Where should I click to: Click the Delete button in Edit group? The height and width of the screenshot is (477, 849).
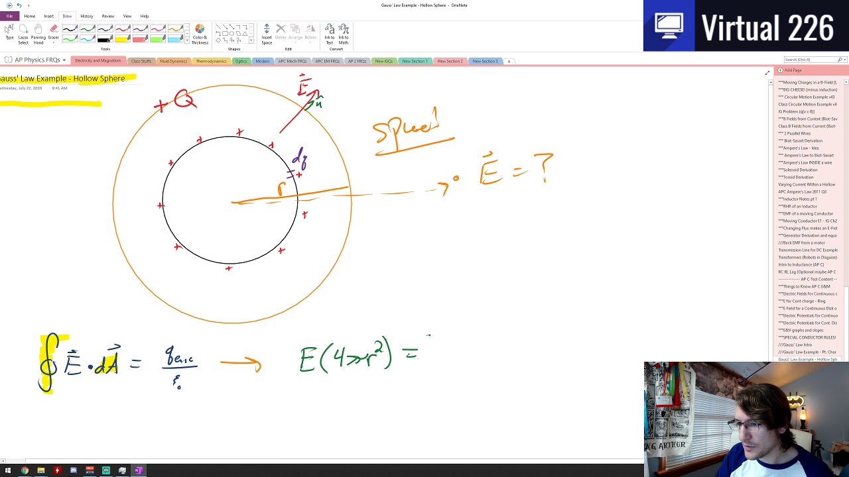click(x=281, y=32)
